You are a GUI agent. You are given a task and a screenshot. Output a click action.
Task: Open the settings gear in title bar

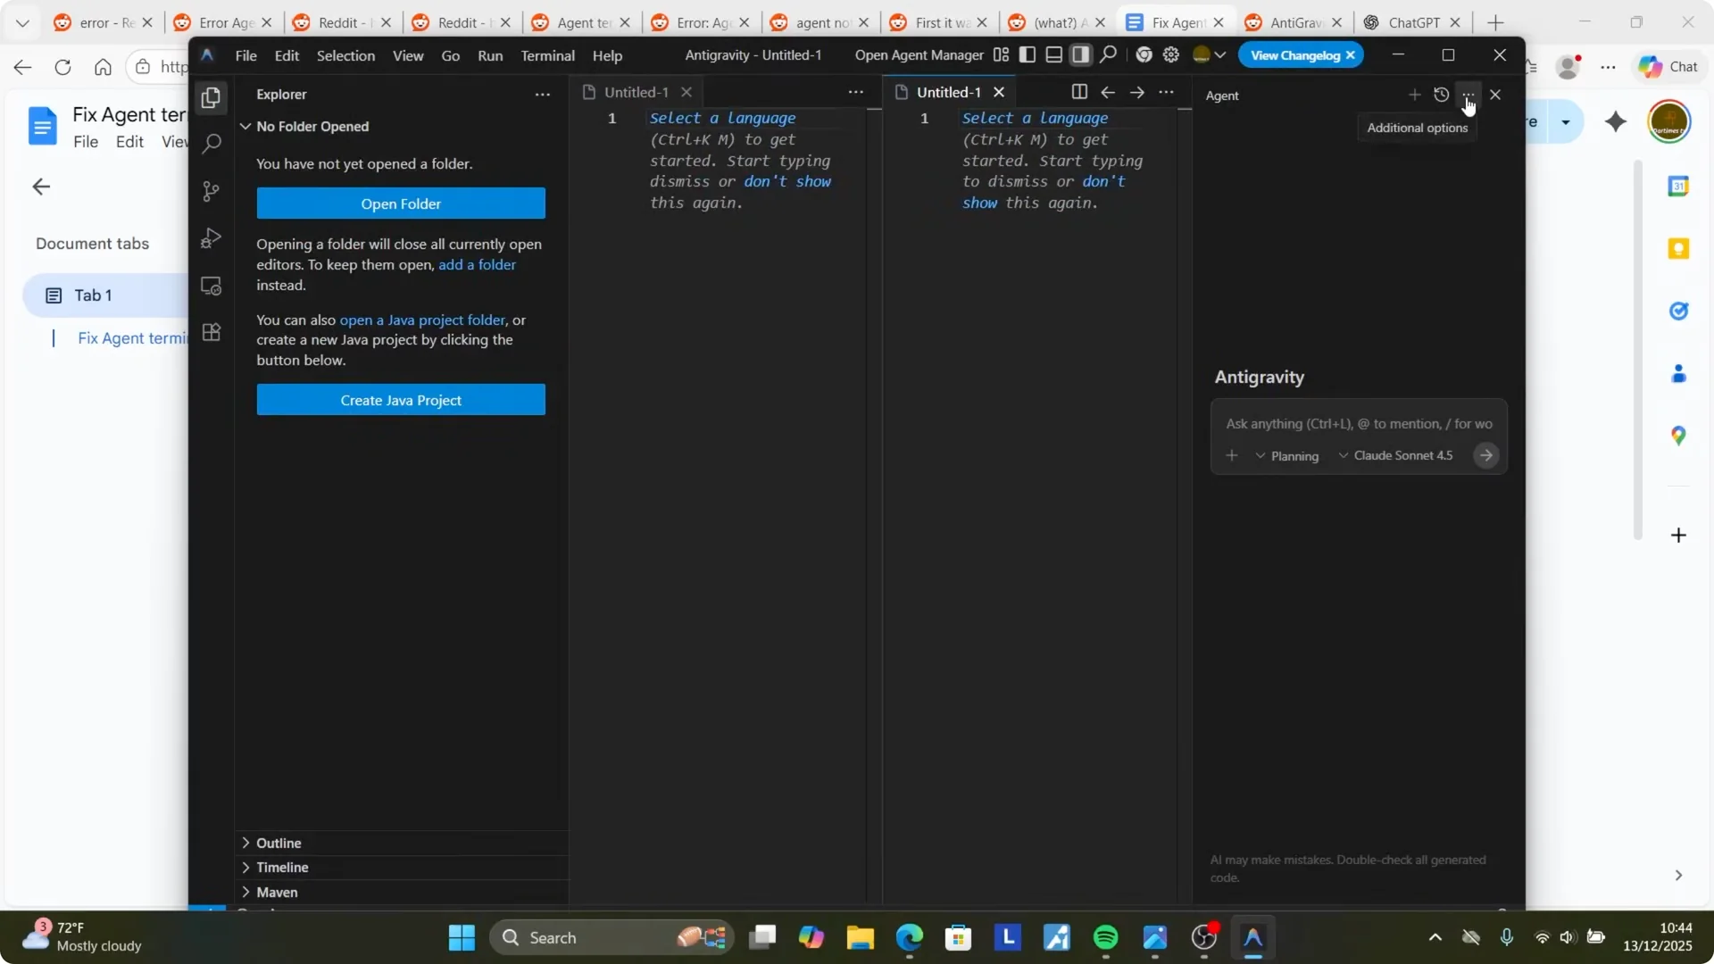coord(1171,55)
